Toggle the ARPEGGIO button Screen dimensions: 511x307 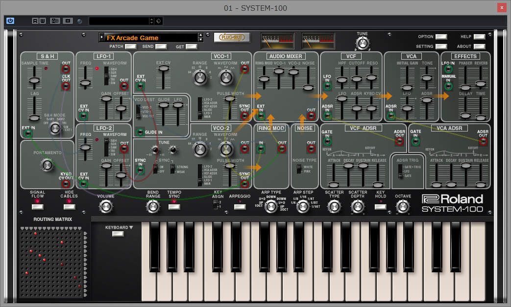240,207
